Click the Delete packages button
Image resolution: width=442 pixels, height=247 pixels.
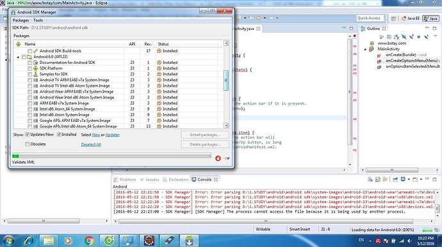coord(205,144)
